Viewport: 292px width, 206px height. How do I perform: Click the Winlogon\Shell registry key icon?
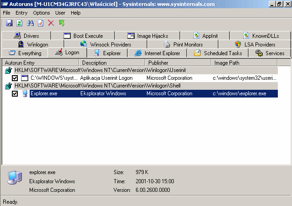click(x=8, y=86)
